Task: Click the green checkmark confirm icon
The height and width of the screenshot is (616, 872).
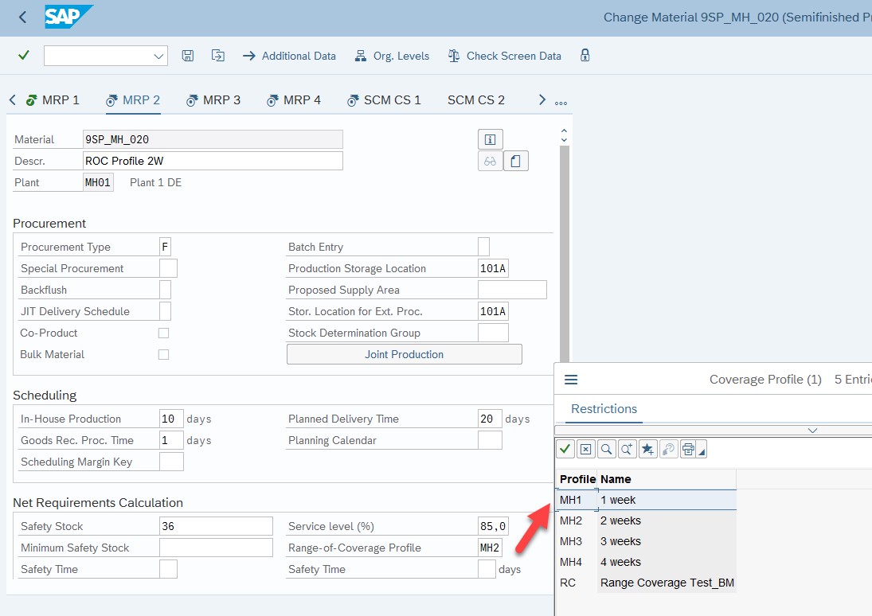Action: (22, 56)
